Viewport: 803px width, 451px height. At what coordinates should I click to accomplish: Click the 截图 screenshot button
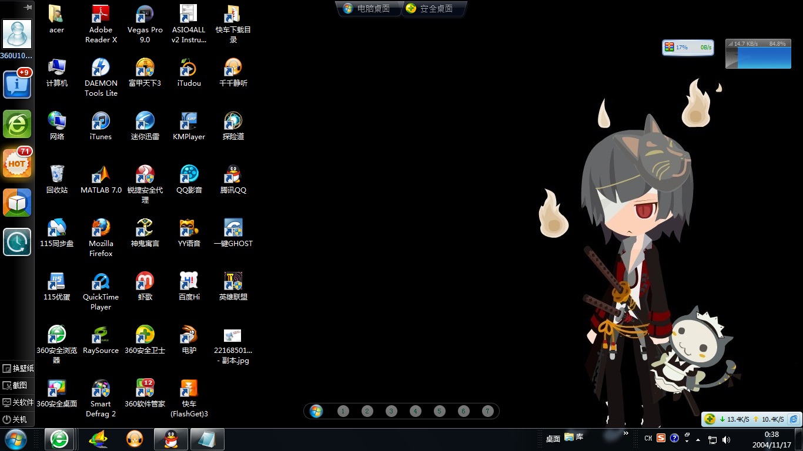(x=15, y=385)
